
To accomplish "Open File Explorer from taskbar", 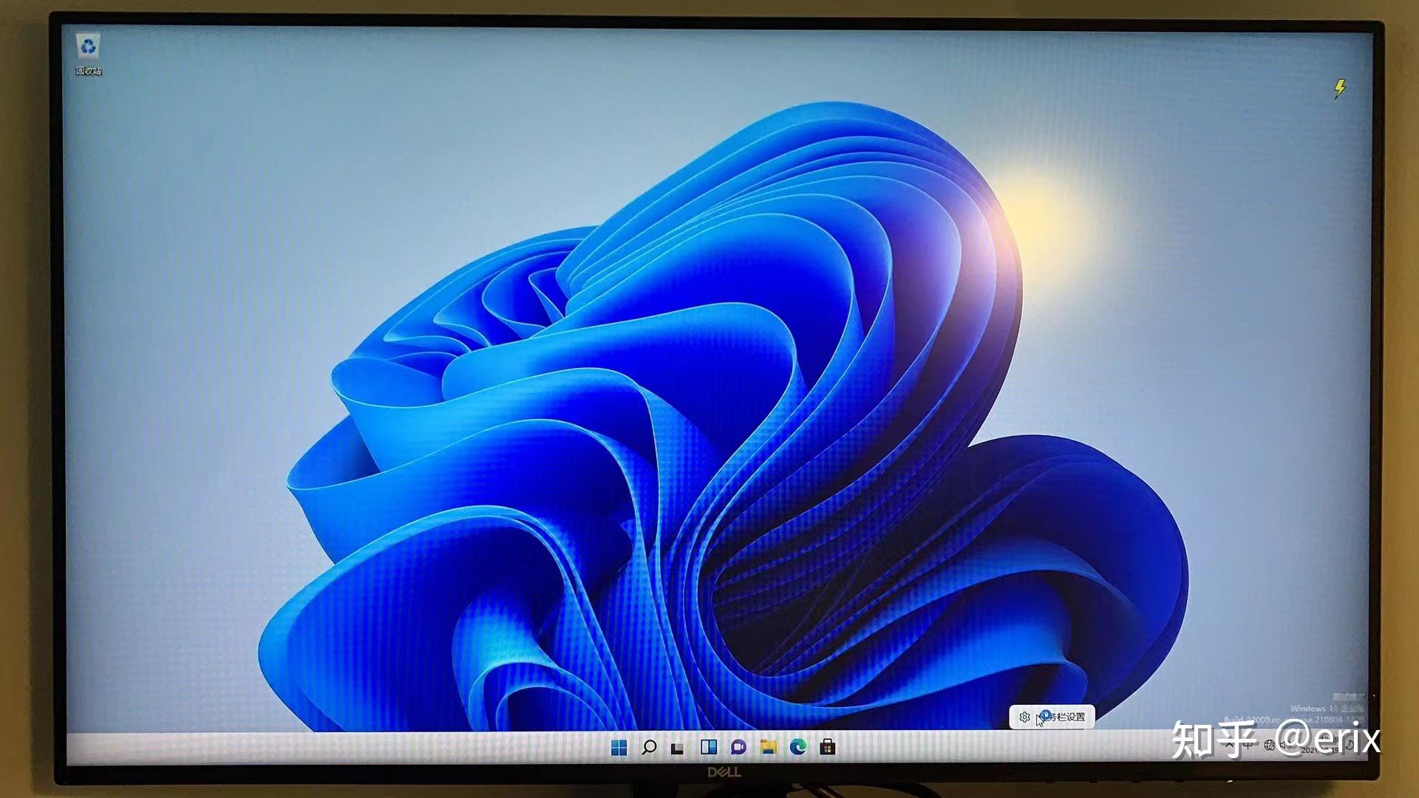I will [768, 748].
